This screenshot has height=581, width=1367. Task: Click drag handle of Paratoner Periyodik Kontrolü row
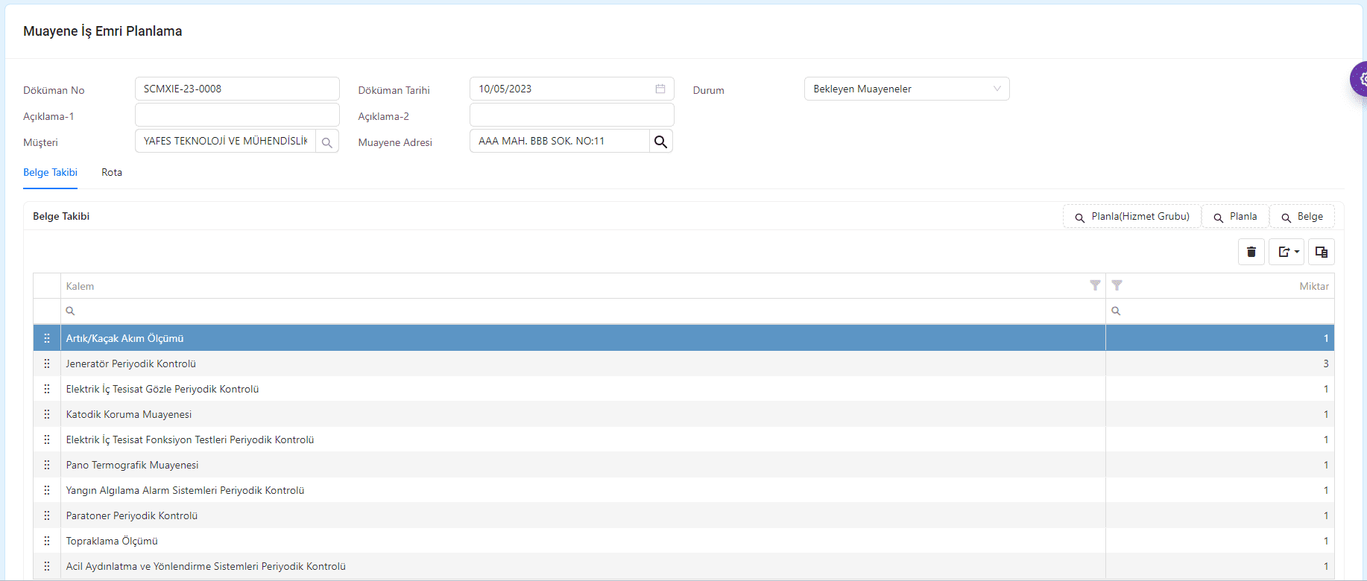click(47, 515)
